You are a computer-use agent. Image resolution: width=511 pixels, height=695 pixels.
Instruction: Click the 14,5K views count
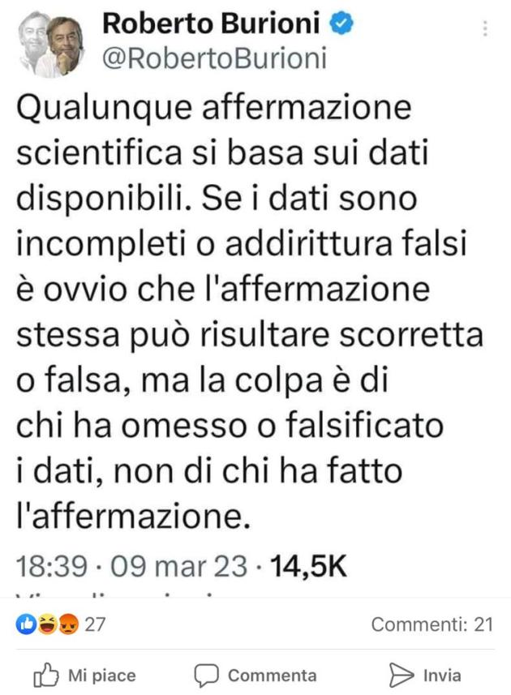[308, 566]
